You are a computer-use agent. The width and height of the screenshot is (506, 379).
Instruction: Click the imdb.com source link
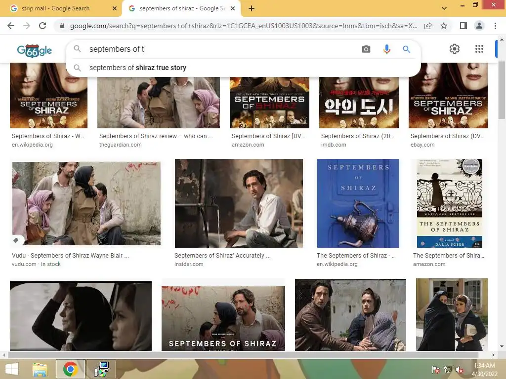334,145
